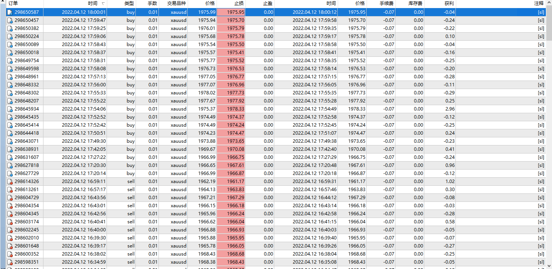Click the document icon on row 298643071
This screenshot has height=269, width=552.
[x=9, y=141]
